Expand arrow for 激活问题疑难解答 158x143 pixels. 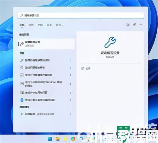point(71,68)
